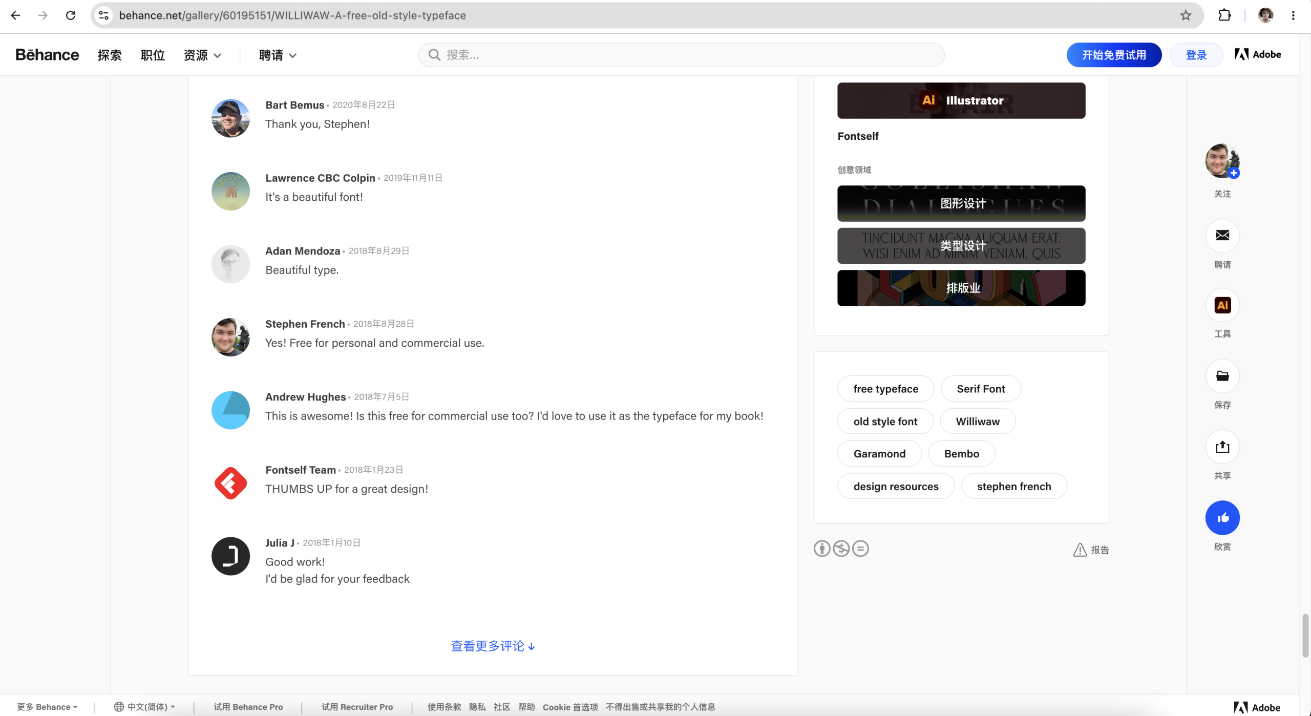Open Julia J avatar
Viewport: 1311px width, 716px height.
(230, 556)
